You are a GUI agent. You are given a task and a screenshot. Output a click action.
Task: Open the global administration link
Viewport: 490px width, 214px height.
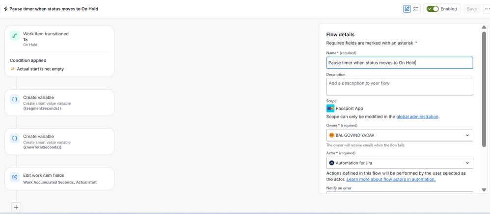coord(417,117)
